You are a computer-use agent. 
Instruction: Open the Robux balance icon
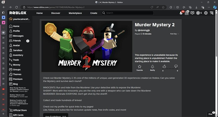click(x=198, y=13)
